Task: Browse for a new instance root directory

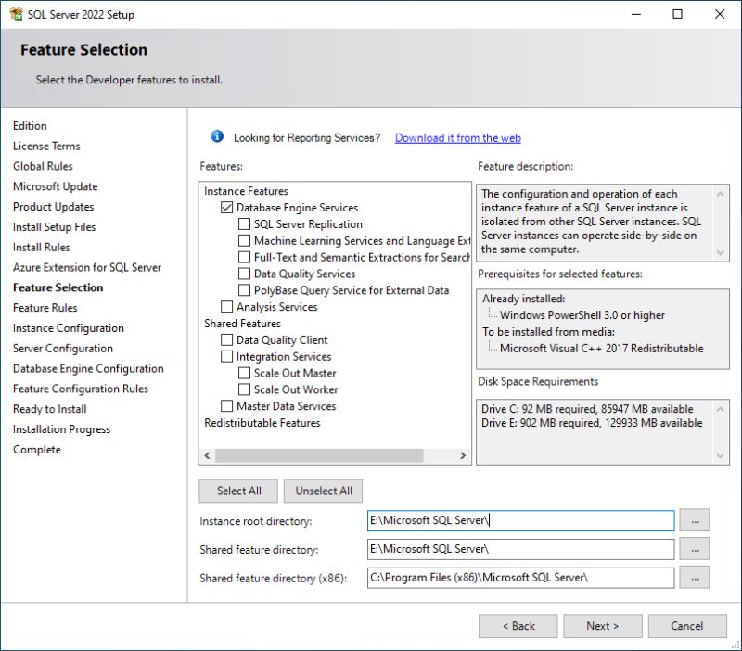Action: [695, 520]
